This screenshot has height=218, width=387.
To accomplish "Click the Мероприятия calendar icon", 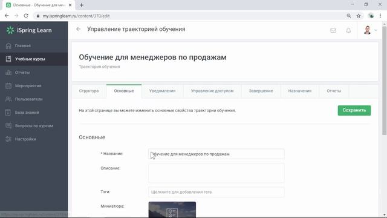I will coord(8,86).
